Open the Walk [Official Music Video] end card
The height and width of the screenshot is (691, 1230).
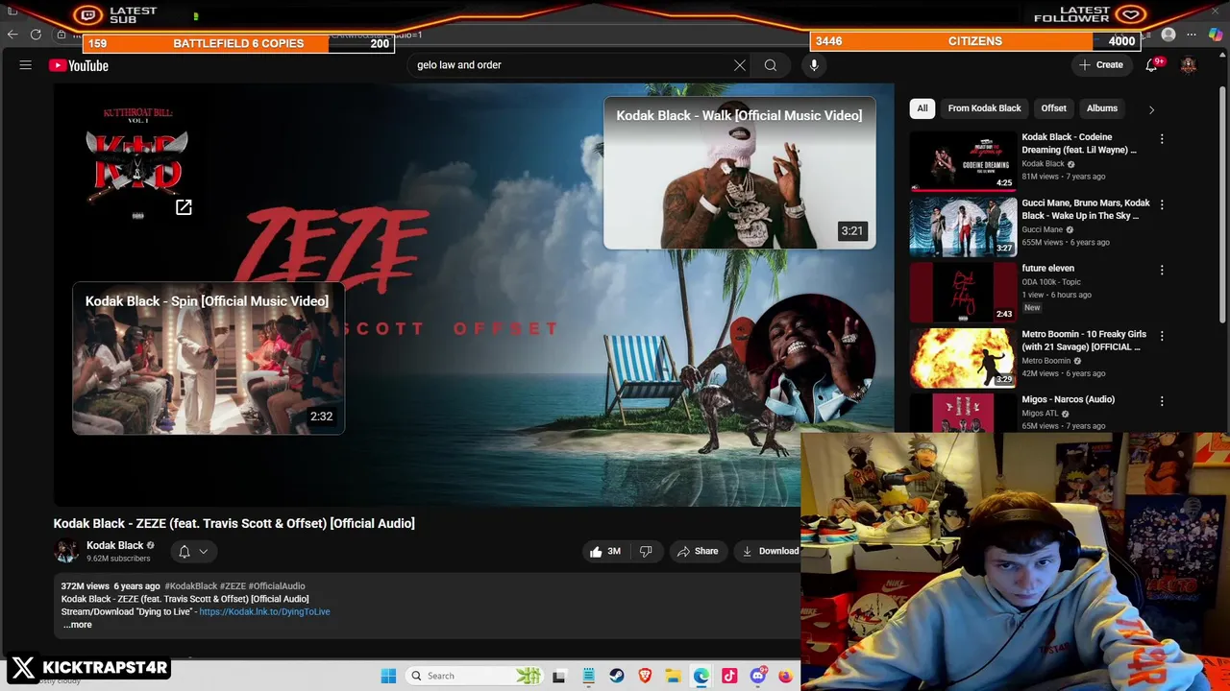point(739,173)
